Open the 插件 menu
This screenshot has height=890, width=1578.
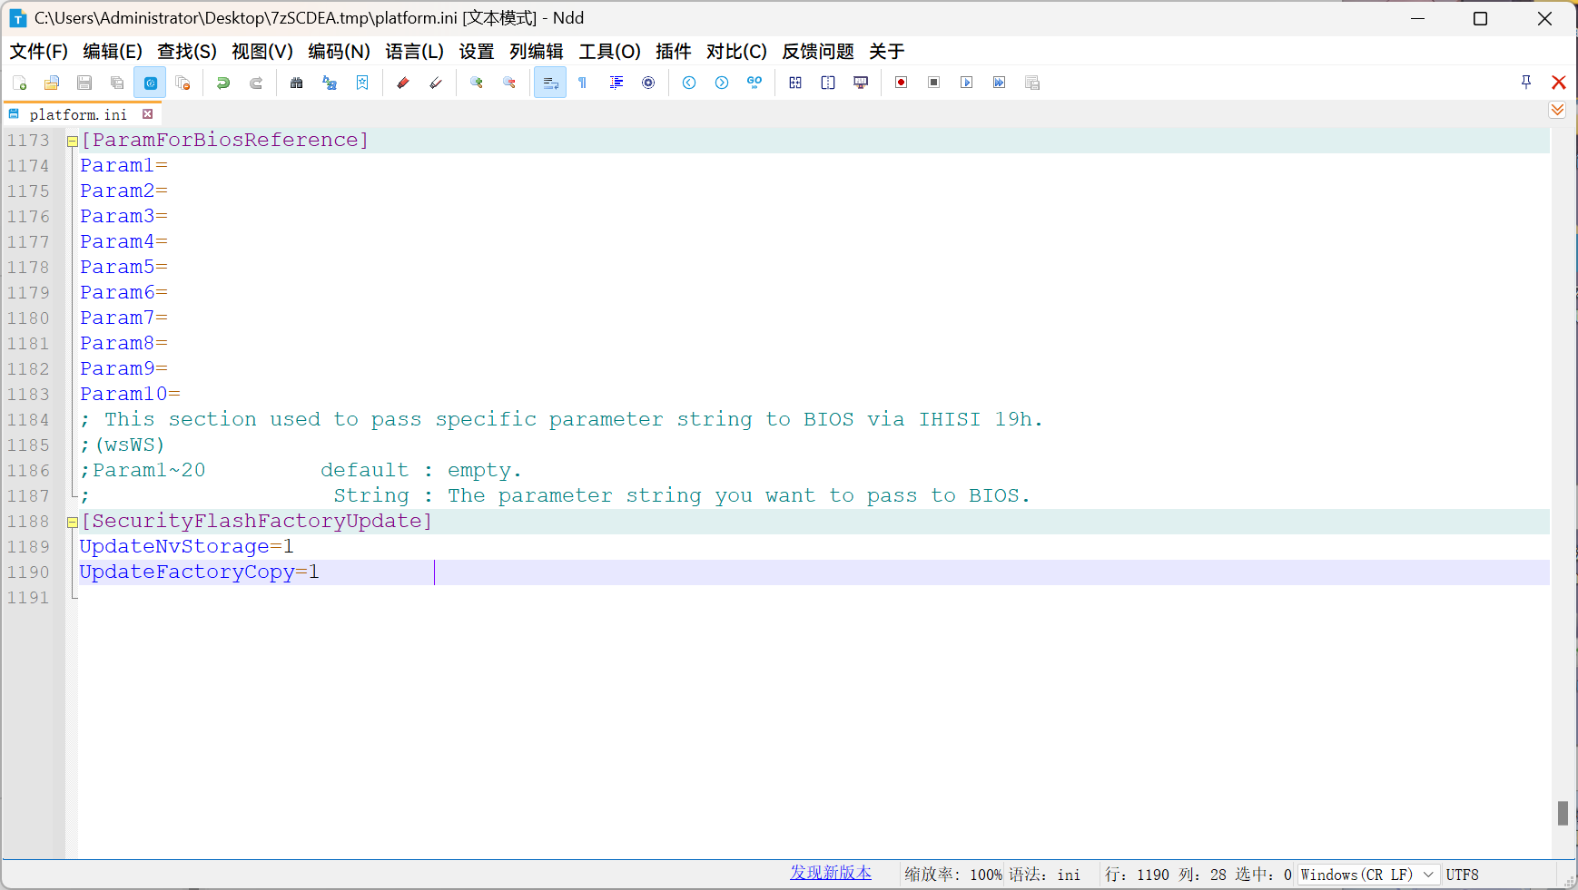[x=674, y=52]
